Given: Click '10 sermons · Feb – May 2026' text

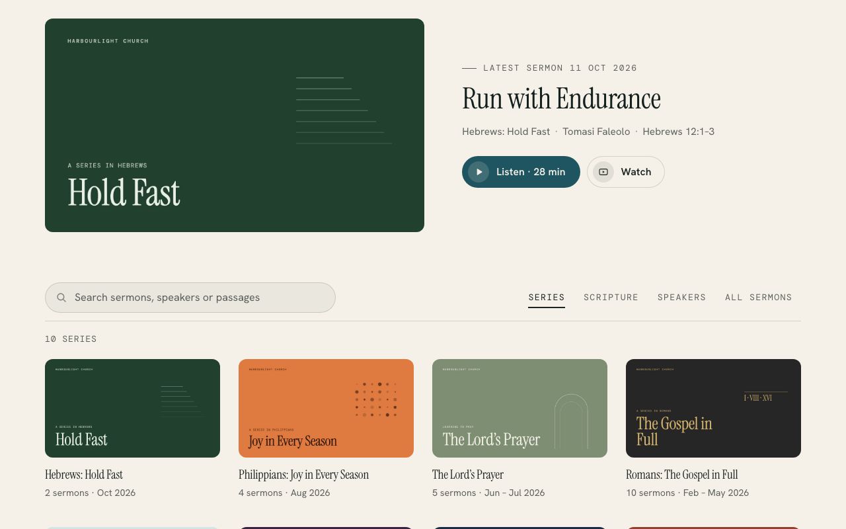Looking at the screenshot, I should (x=687, y=493).
